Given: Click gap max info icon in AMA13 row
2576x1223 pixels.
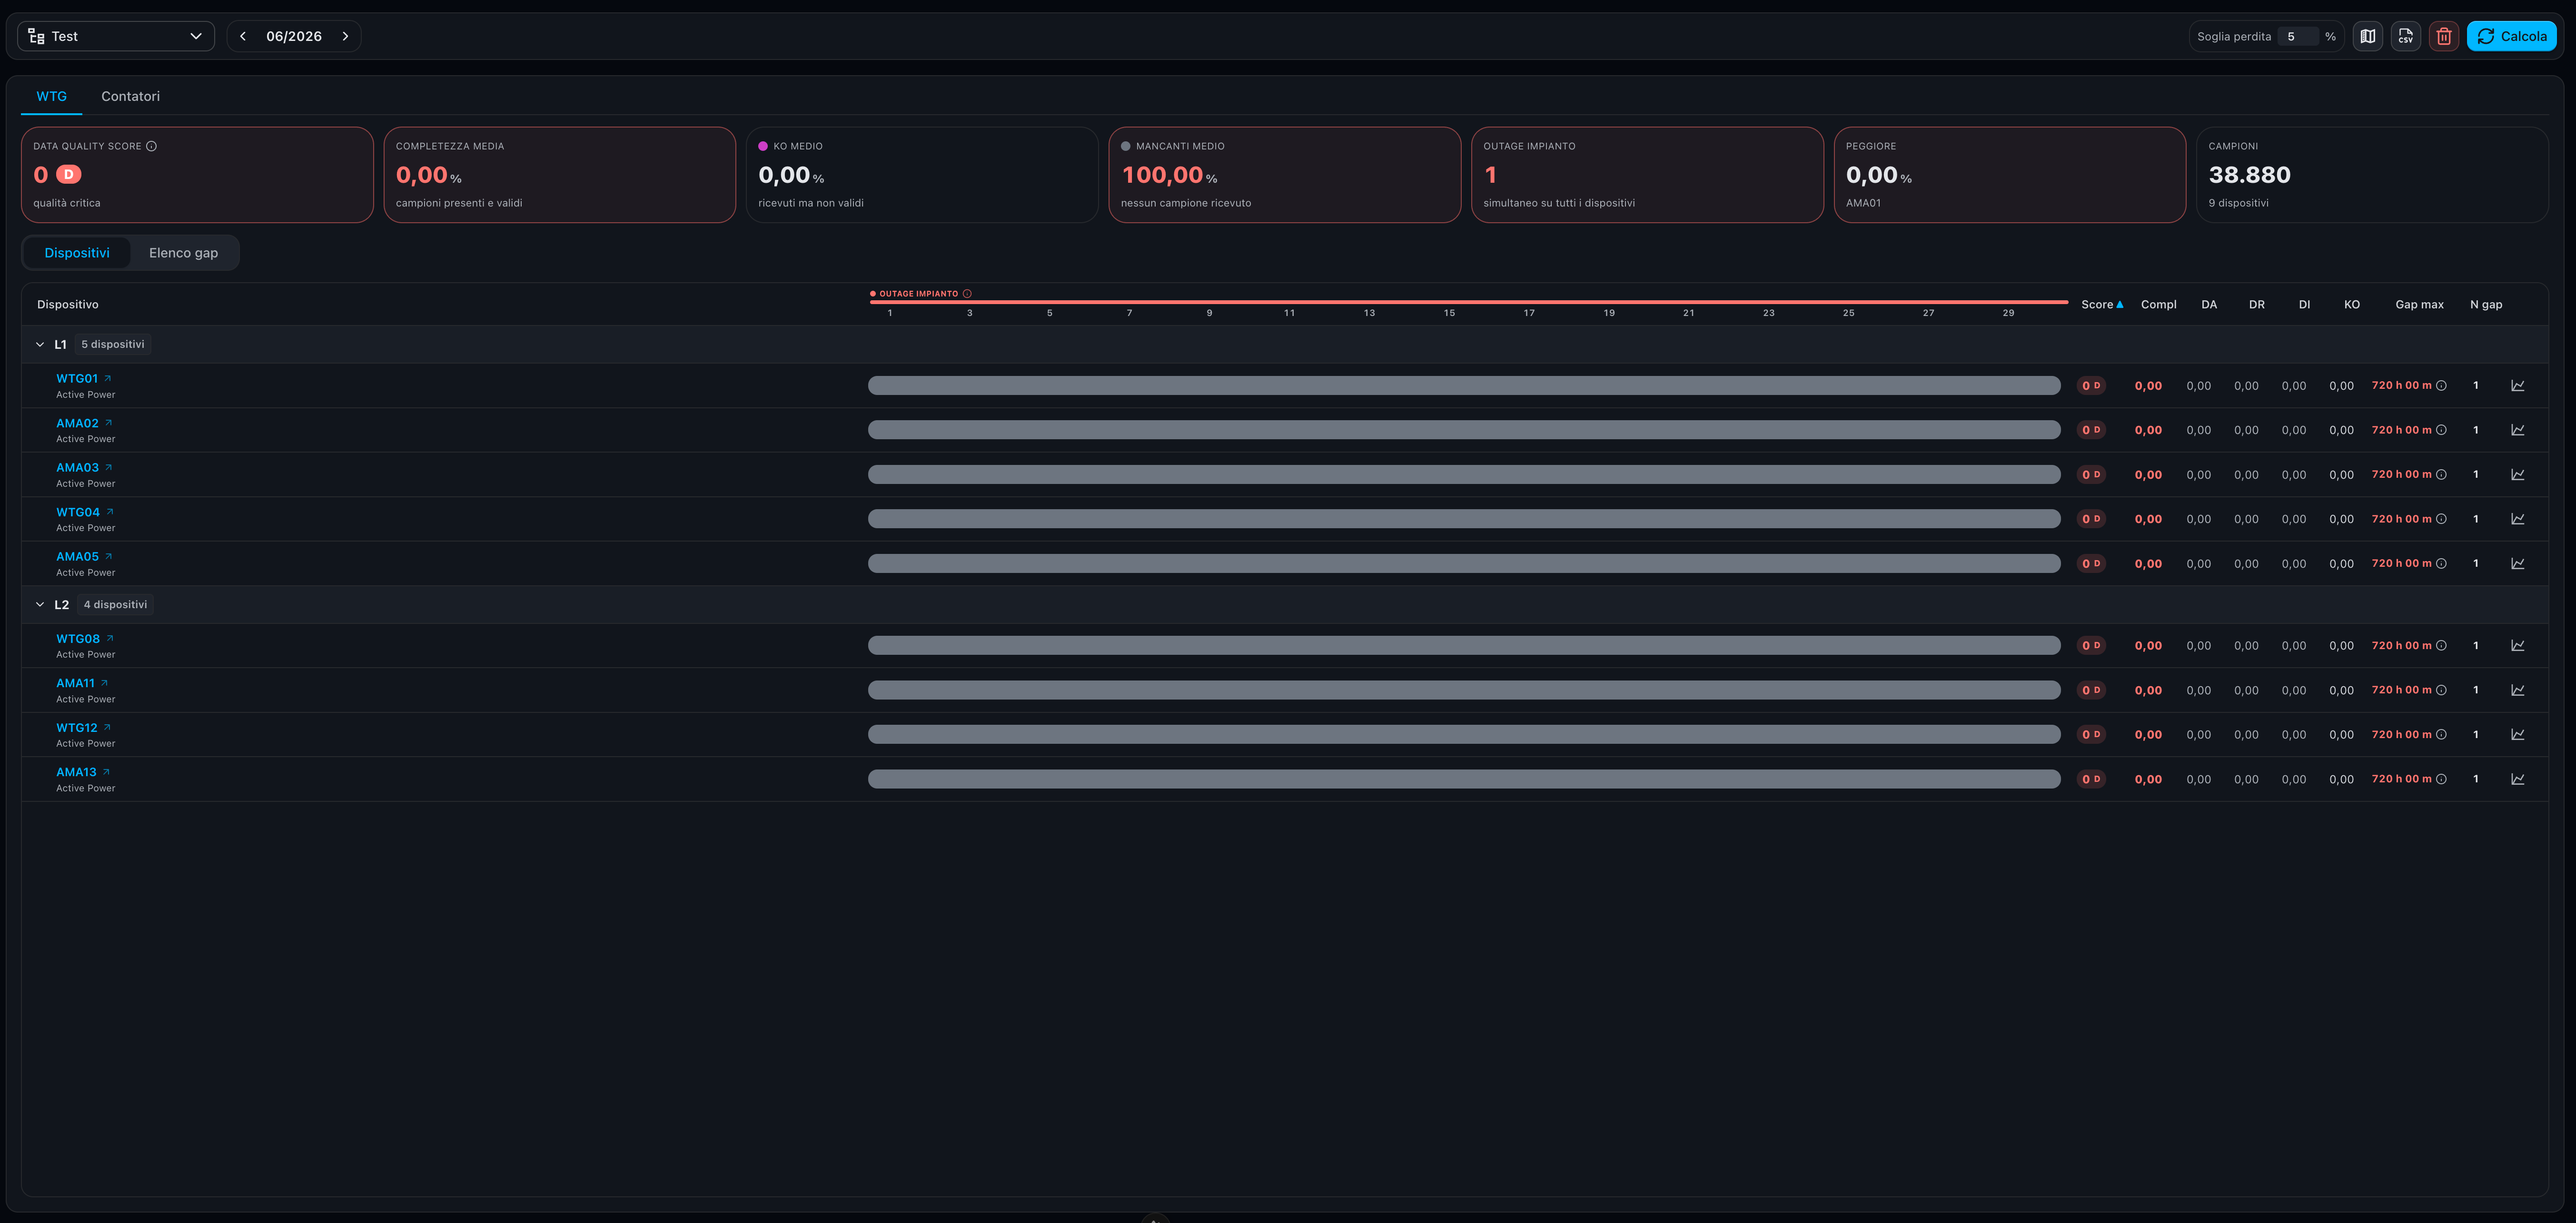Looking at the screenshot, I should 2441,779.
